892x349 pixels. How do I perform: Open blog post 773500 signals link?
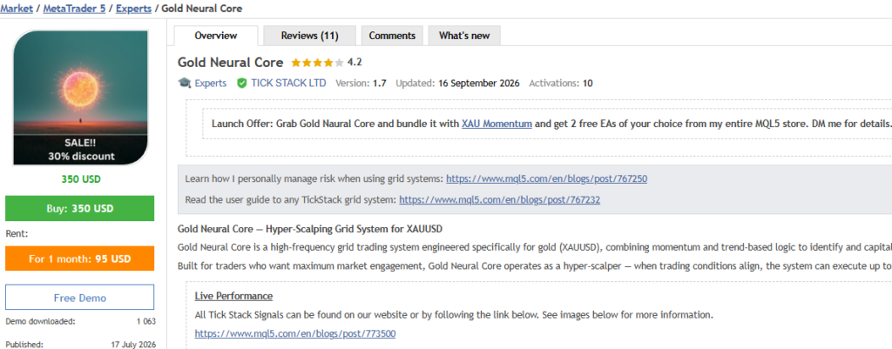(295, 333)
